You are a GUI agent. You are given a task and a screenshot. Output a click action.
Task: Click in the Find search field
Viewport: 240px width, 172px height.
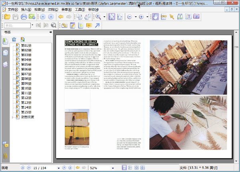tap(17, 26)
